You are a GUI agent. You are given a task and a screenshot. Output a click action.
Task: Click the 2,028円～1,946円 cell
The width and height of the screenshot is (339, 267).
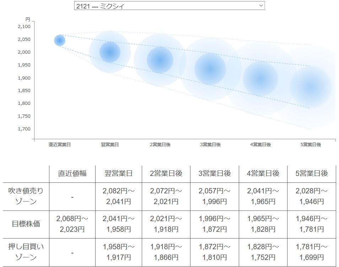pos(312,196)
